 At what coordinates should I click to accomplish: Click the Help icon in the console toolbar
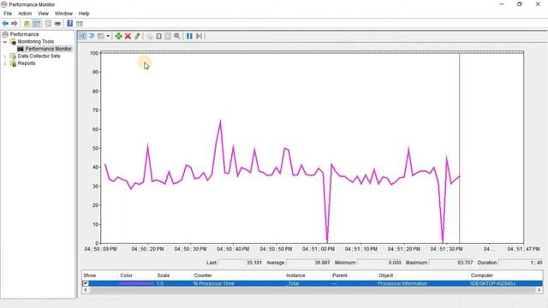(x=70, y=23)
